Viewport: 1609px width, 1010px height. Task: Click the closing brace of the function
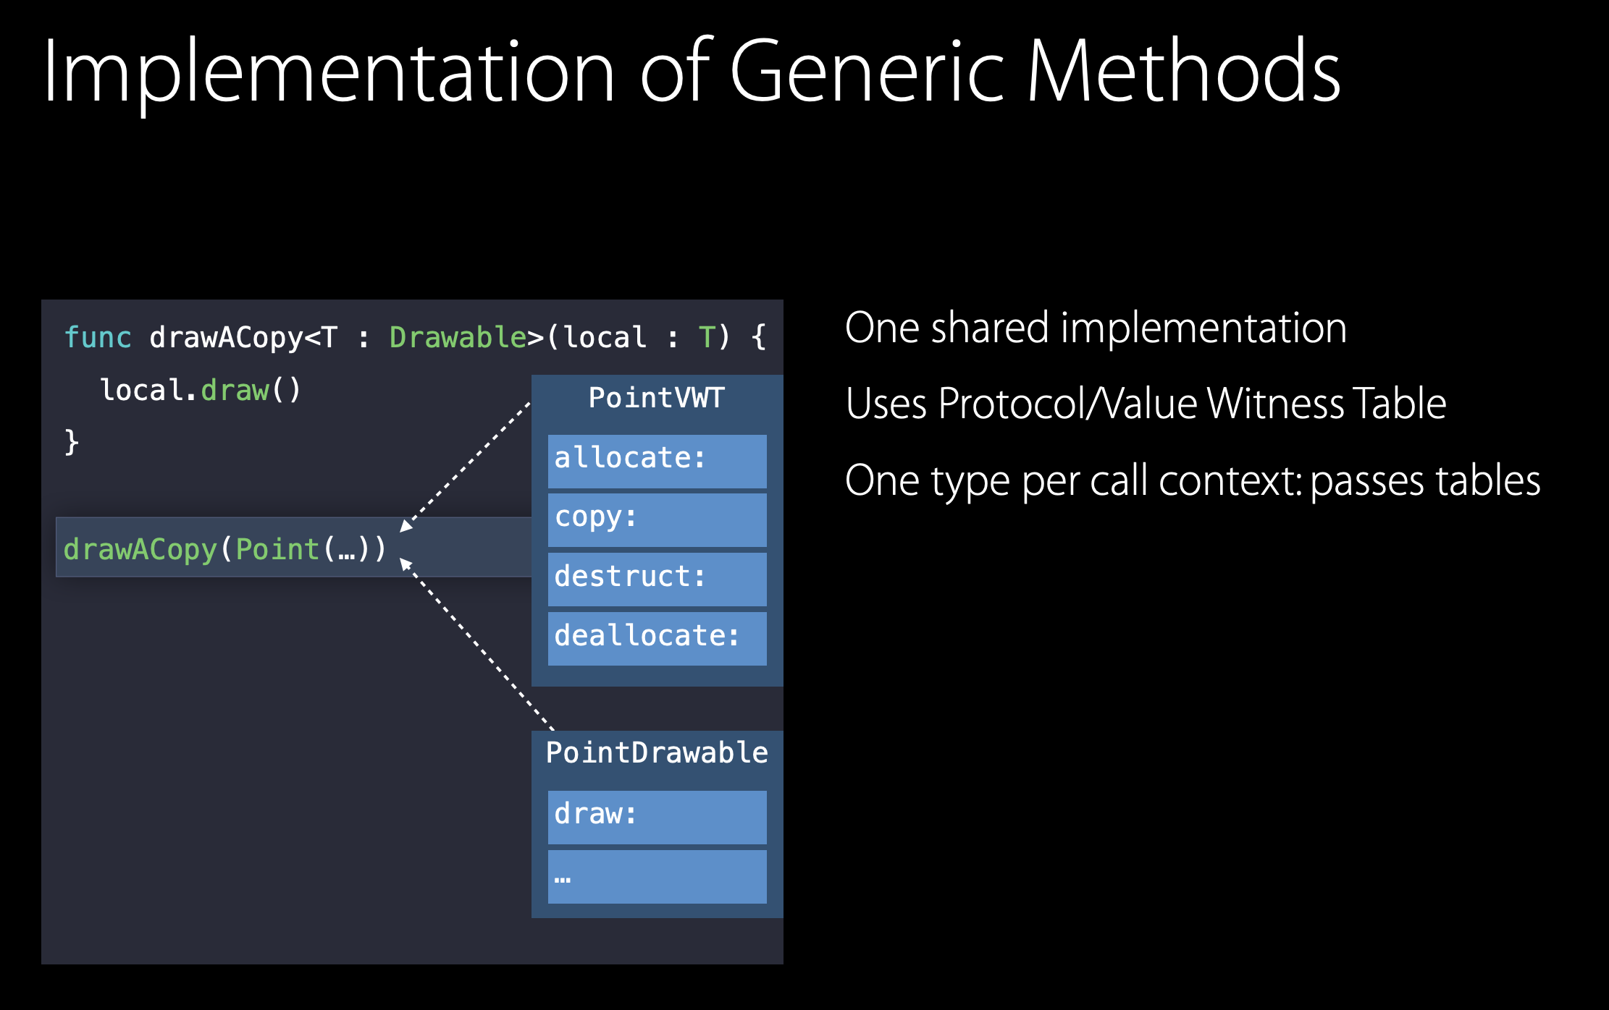pyautogui.click(x=71, y=441)
